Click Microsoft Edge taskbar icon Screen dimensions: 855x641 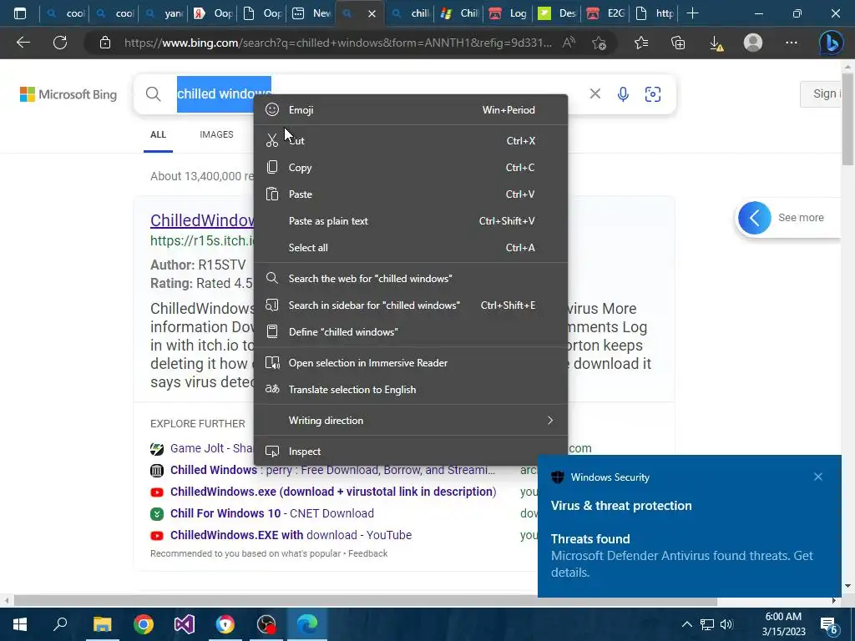[307, 624]
